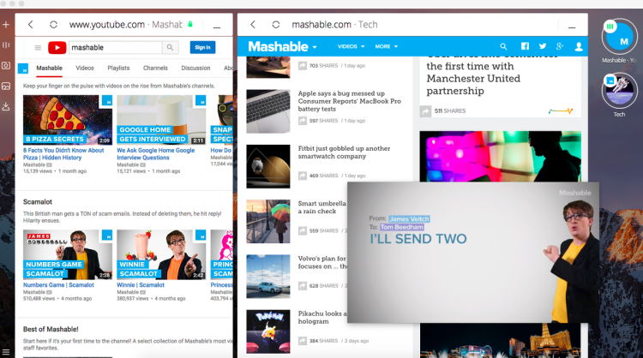Go back in the mashable.com window
The width and height of the screenshot is (643, 358).
click(x=253, y=25)
